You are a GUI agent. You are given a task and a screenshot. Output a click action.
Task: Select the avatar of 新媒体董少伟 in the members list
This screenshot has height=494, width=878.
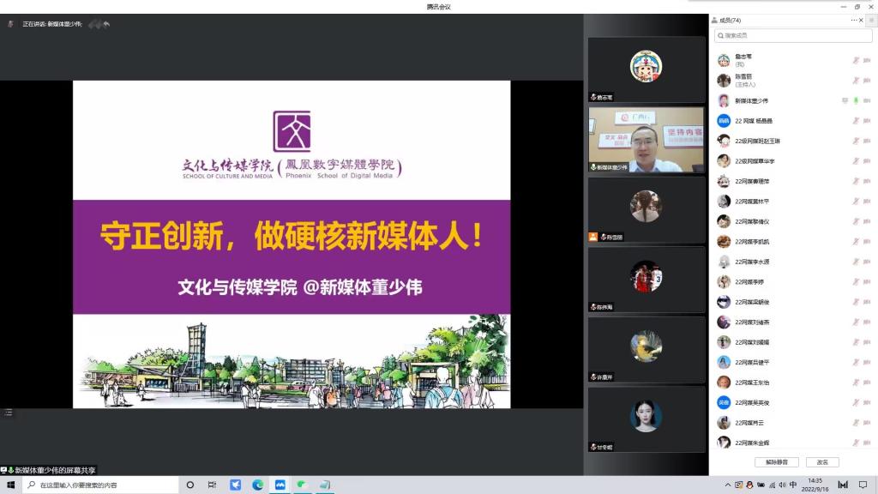724,101
